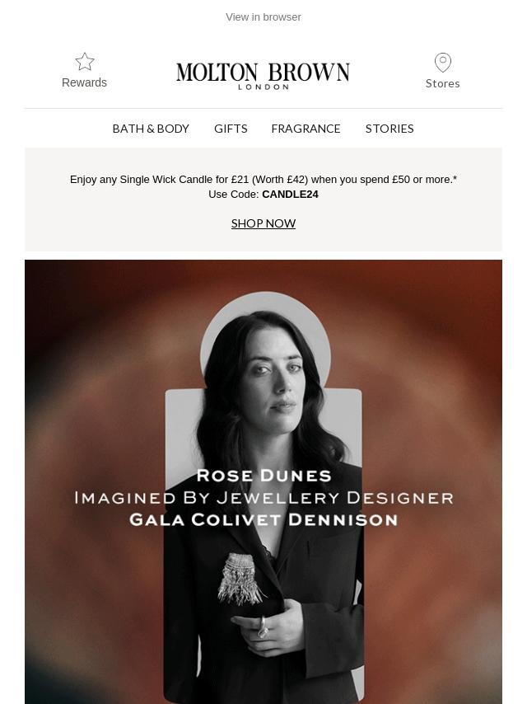Click the designer's portrait face
The width and height of the screenshot is (527, 704).
(276, 378)
